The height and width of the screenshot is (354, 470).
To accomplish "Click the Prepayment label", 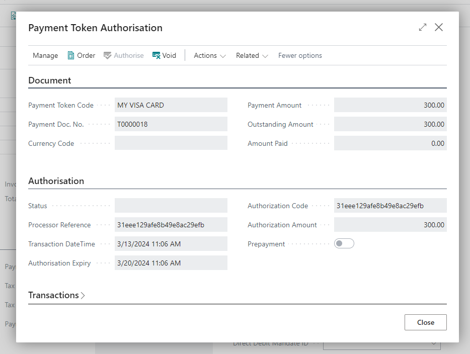I will (266, 244).
